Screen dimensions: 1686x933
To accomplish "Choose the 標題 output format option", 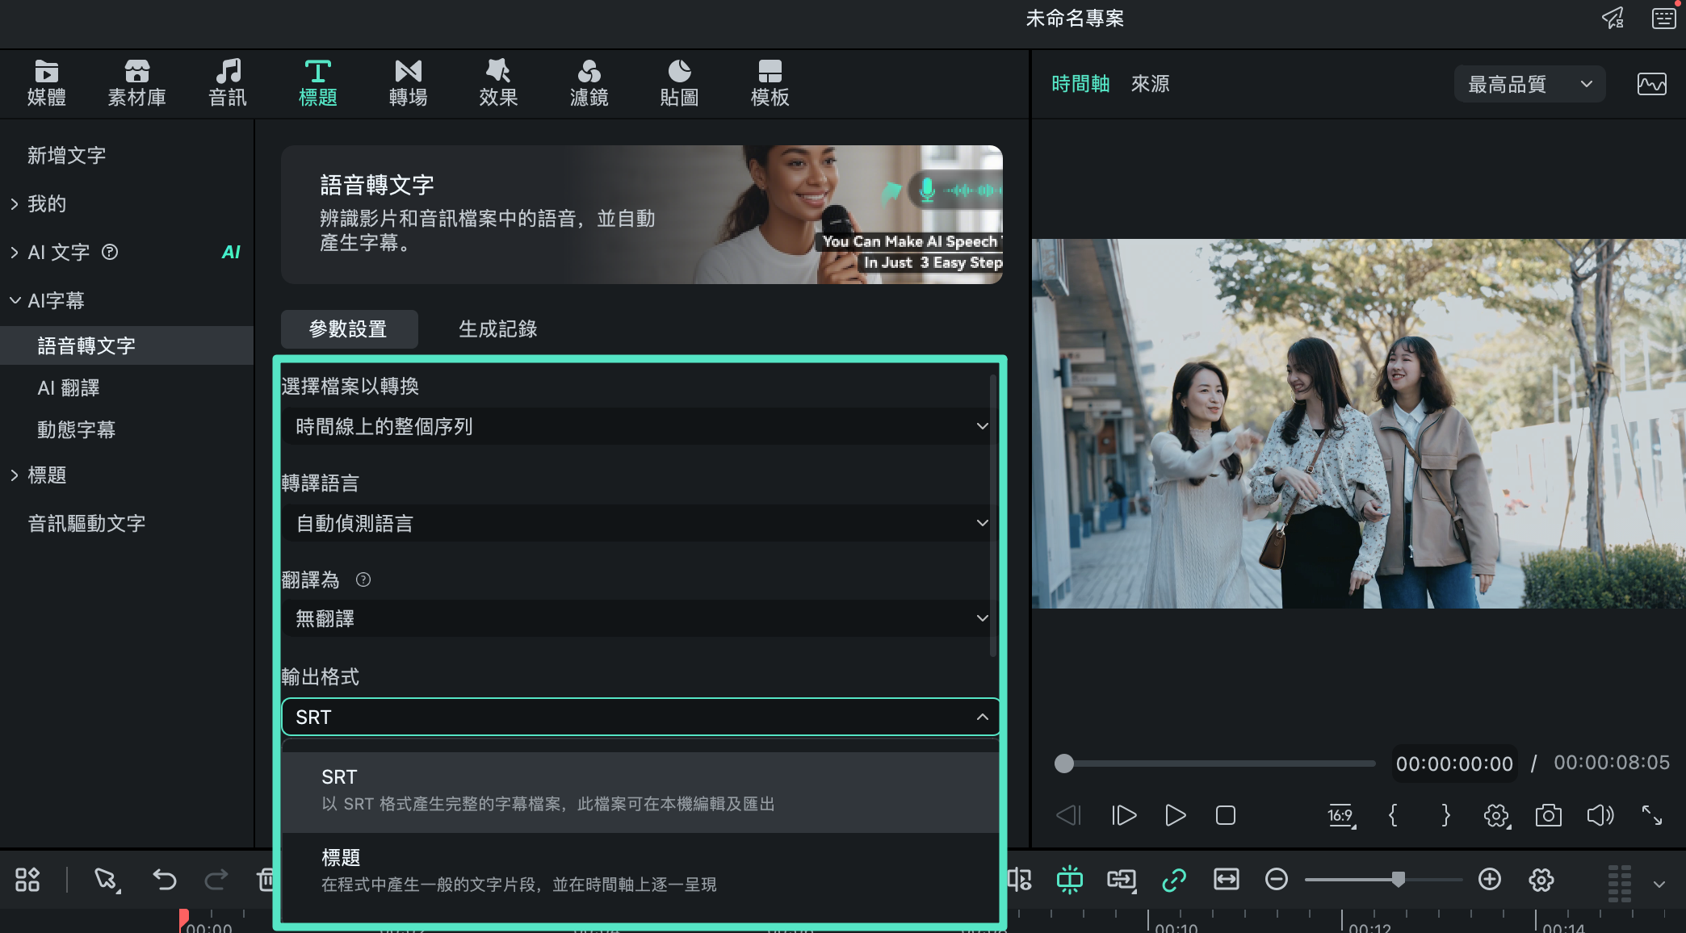I will (x=640, y=872).
